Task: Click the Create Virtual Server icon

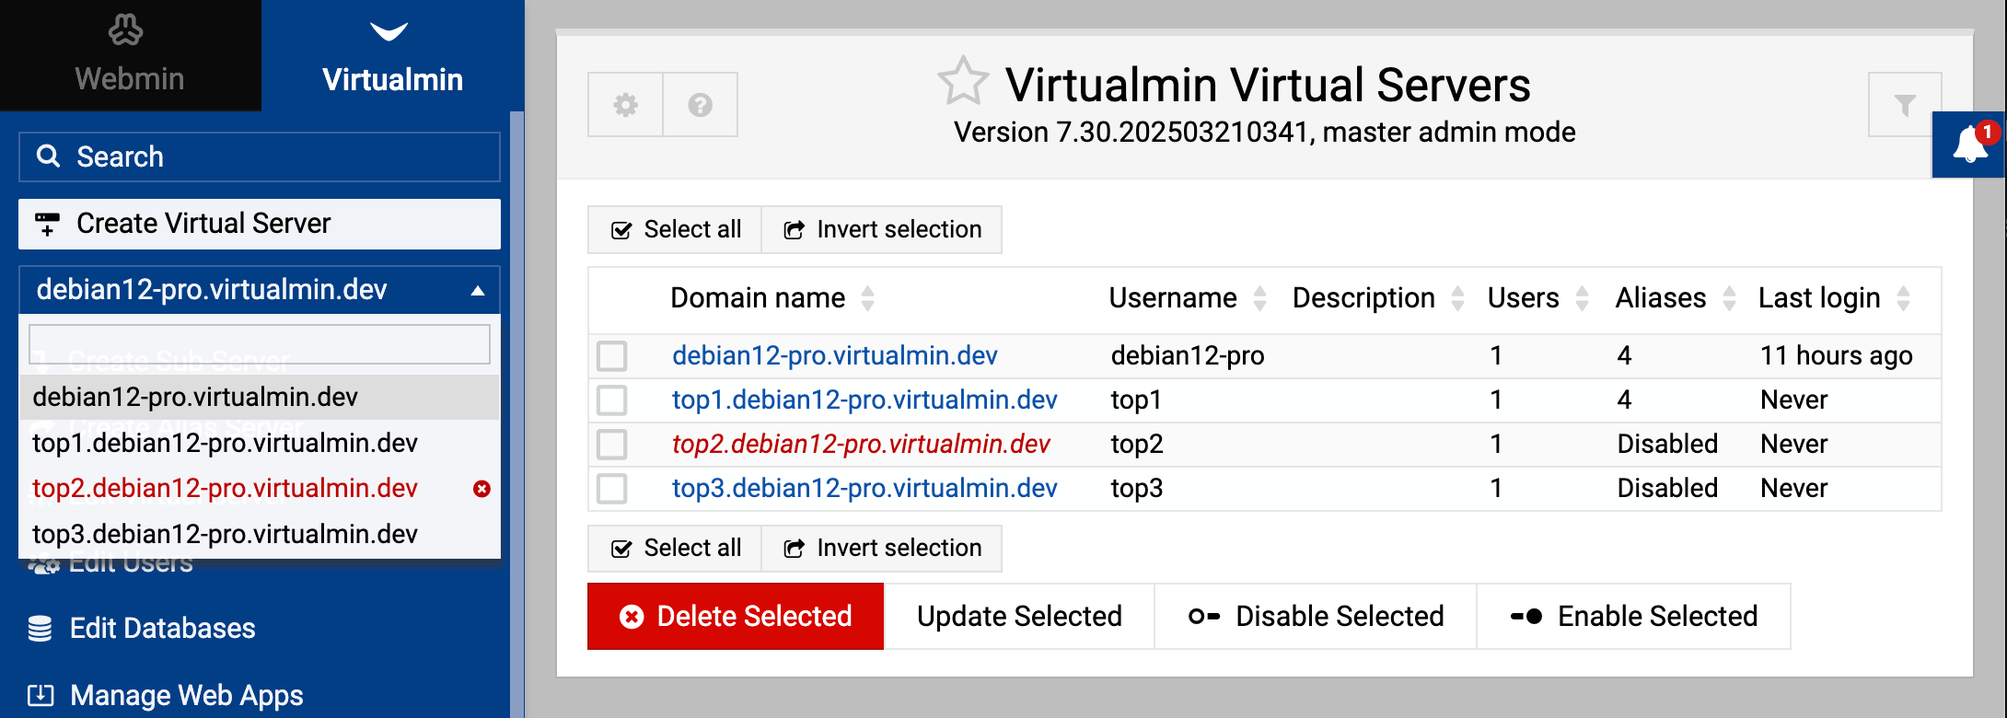Action: pos(47,224)
